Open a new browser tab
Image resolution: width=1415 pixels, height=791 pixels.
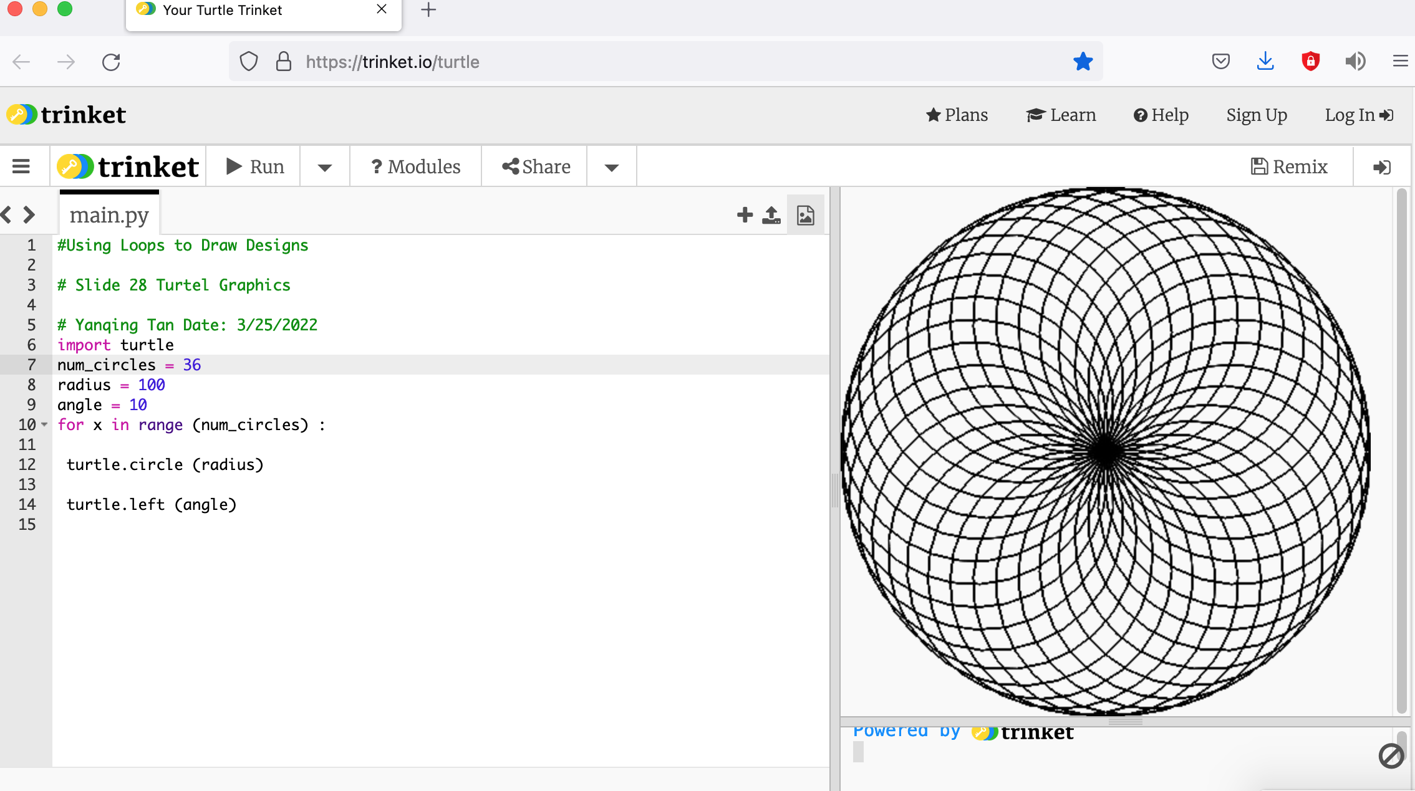[428, 10]
